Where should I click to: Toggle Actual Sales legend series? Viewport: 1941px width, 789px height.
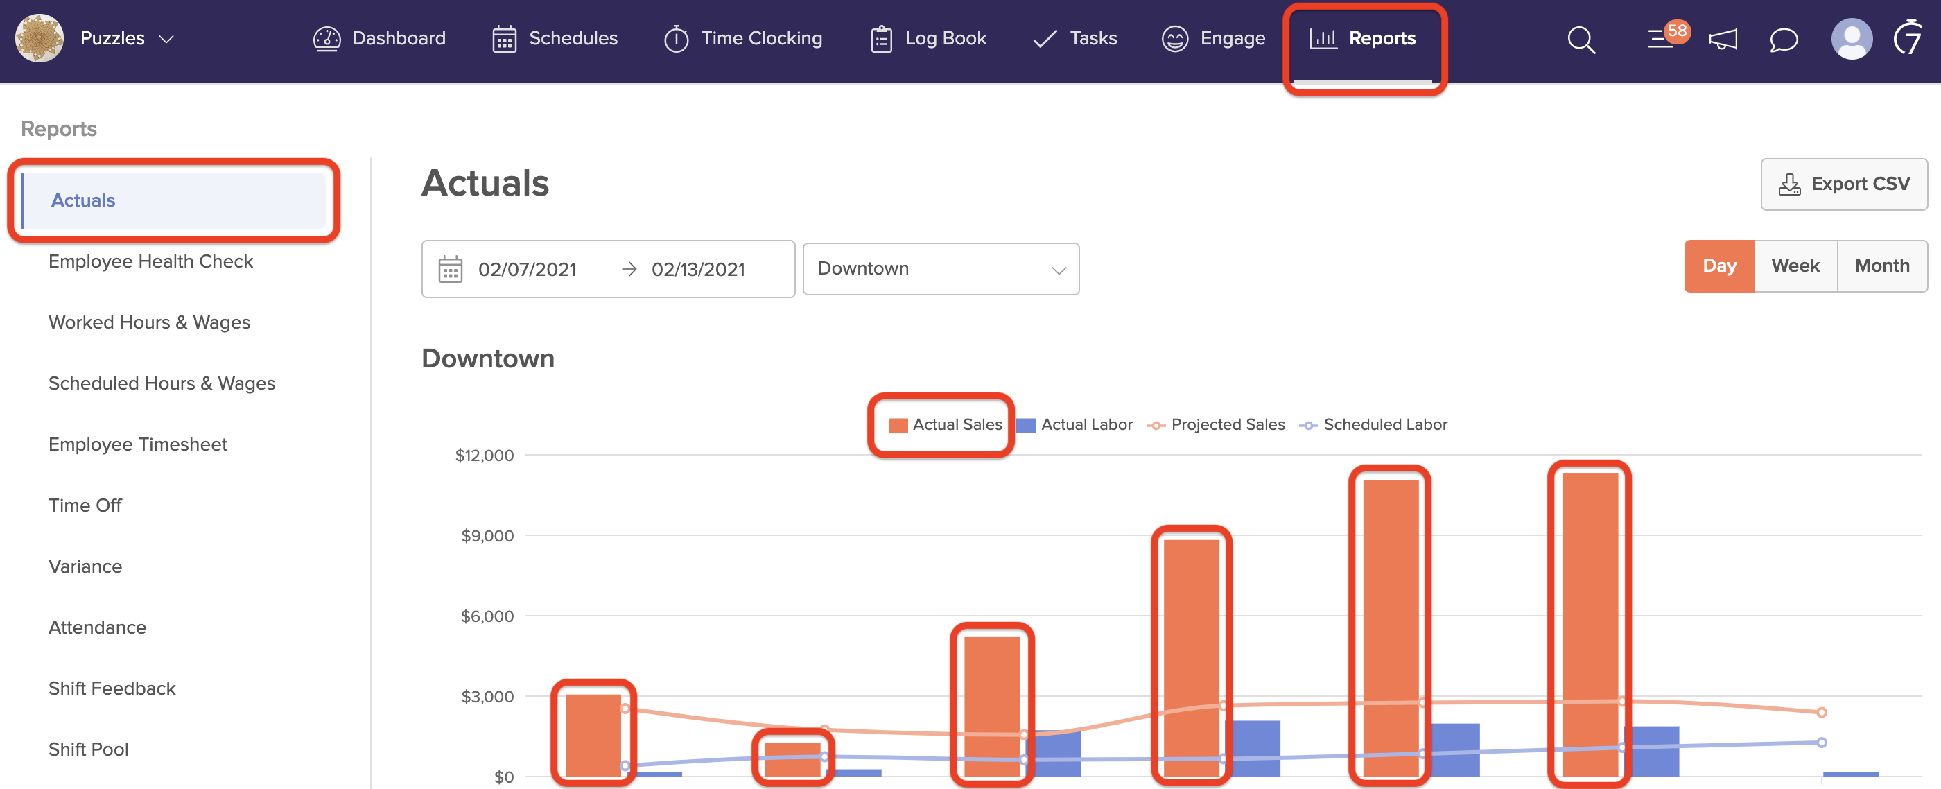[x=945, y=424]
